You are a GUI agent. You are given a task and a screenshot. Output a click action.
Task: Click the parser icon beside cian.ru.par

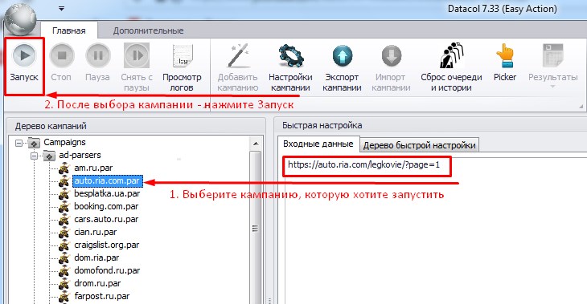click(64, 233)
